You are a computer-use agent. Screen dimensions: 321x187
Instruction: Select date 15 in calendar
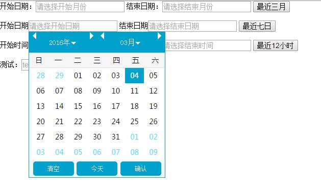point(78,106)
